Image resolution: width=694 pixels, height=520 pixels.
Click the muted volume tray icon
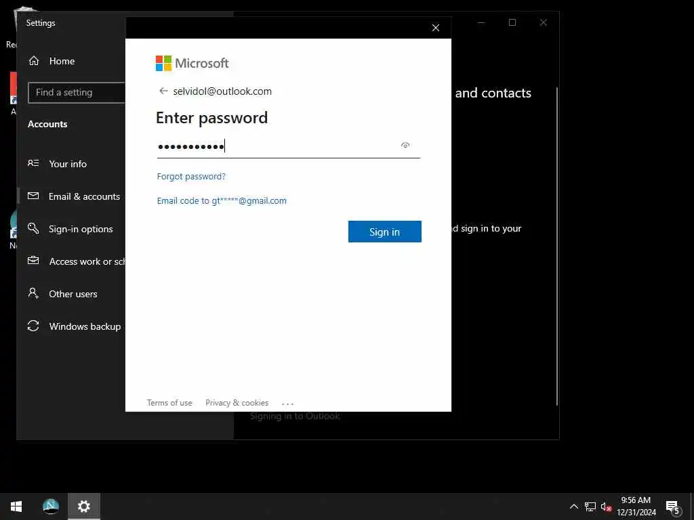pyautogui.click(x=606, y=506)
